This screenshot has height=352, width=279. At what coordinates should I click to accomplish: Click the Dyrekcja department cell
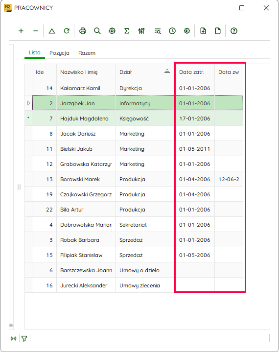coord(145,88)
